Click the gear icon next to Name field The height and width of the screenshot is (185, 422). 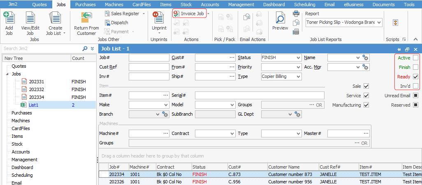click(365, 58)
